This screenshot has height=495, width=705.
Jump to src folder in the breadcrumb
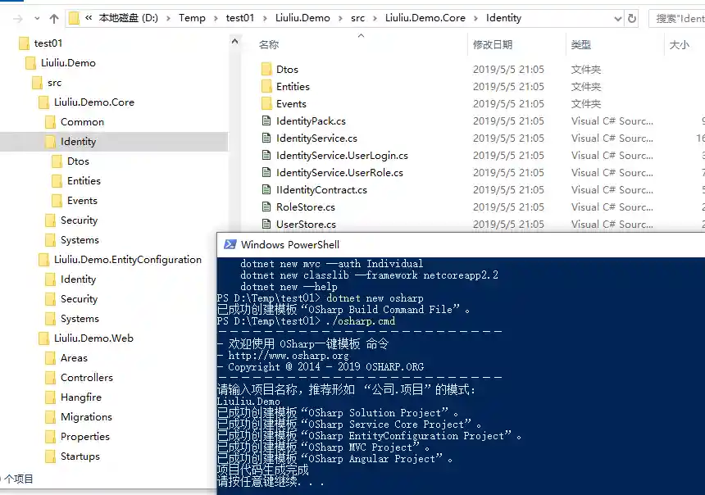[357, 18]
